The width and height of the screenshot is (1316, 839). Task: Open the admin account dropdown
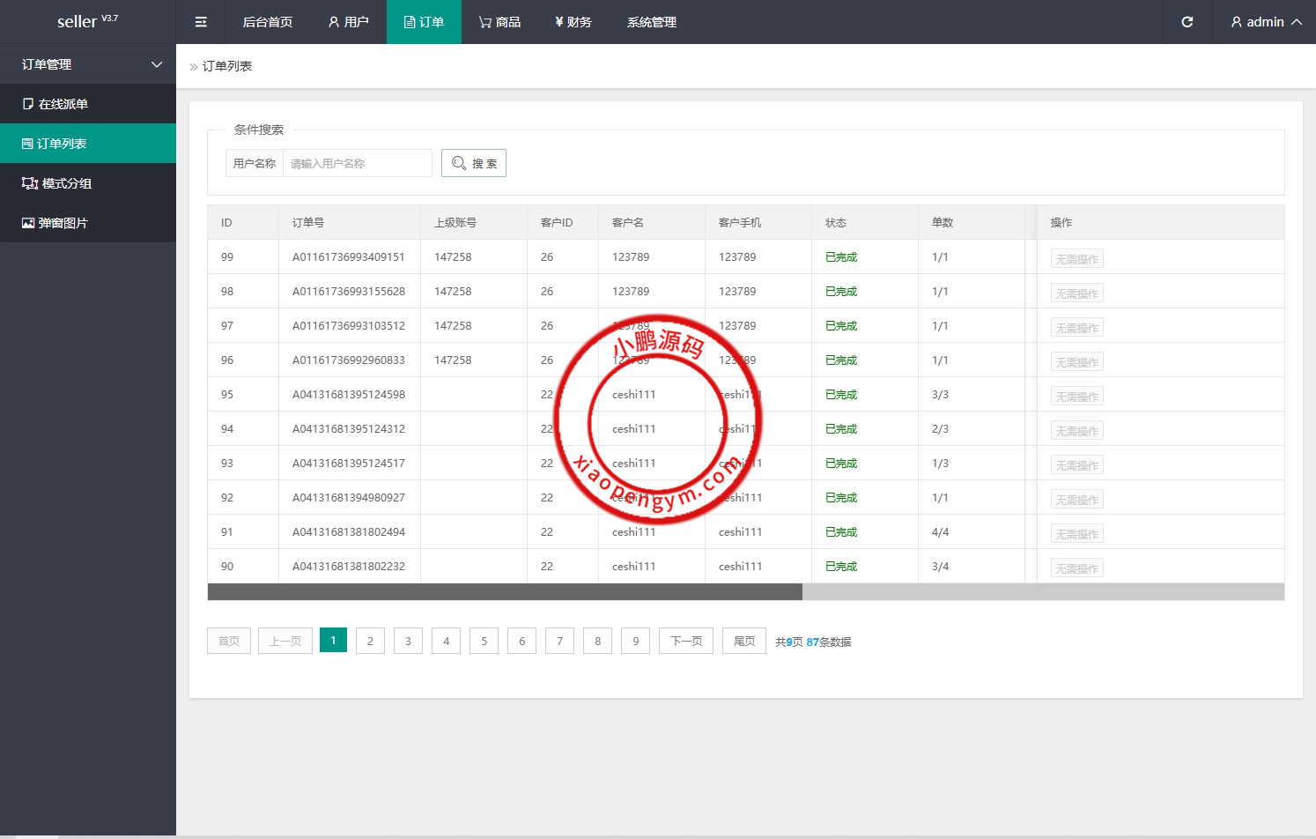[1266, 22]
